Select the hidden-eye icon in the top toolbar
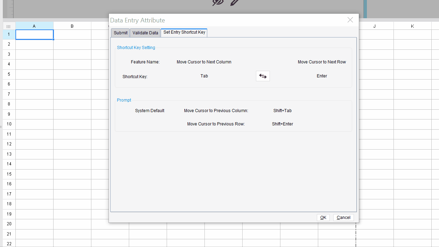The width and height of the screenshot is (439, 247). [218, 3]
